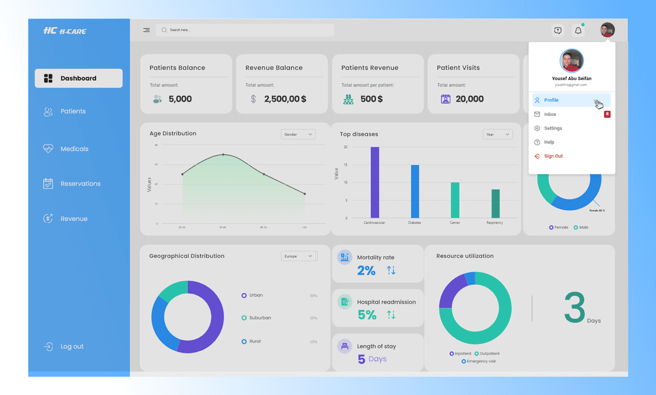Screen dimensions: 656x395
Task: Expand the Year dropdown in Top diseases
Action: tap(498, 134)
